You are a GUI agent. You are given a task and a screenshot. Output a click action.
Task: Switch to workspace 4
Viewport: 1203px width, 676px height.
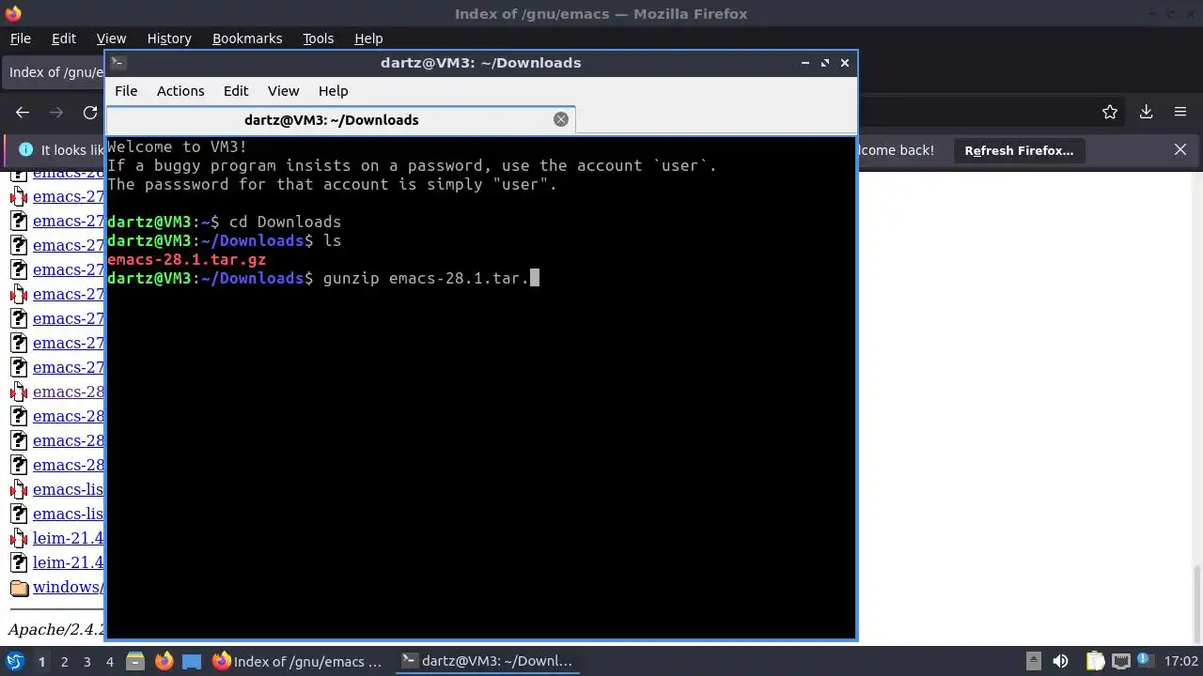click(x=109, y=661)
